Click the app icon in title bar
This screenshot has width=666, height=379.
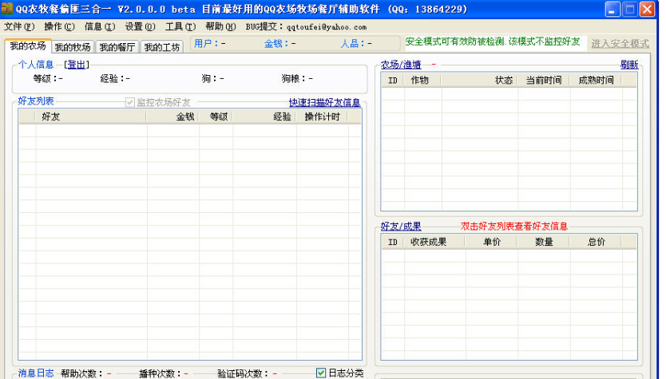point(7,9)
